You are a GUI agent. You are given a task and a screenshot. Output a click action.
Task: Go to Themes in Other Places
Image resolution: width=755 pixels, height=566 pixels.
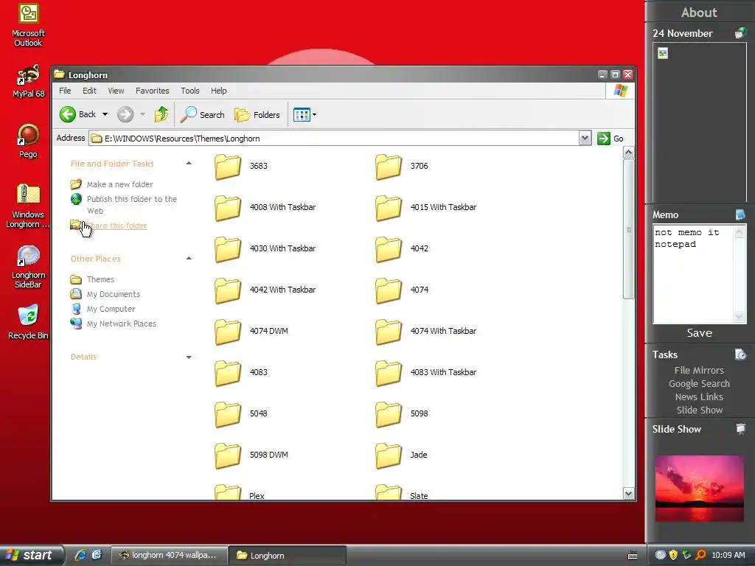pyautogui.click(x=100, y=279)
